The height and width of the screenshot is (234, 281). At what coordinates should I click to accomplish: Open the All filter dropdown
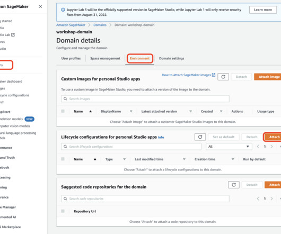tap(229, 147)
